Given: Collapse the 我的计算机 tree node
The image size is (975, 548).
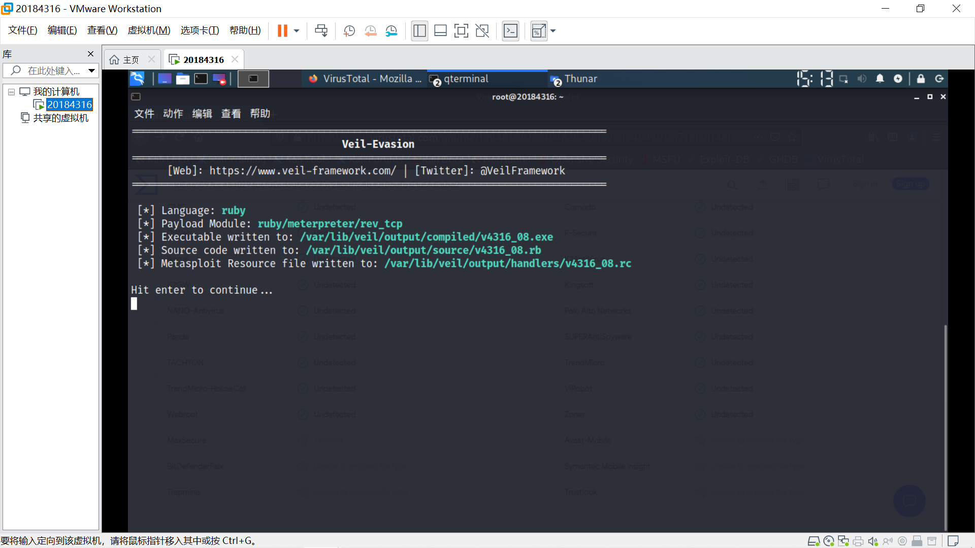Looking at the screenshot, I should [11, 92].
